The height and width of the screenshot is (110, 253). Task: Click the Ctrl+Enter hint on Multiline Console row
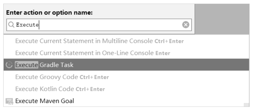click(x=169, y=41)
